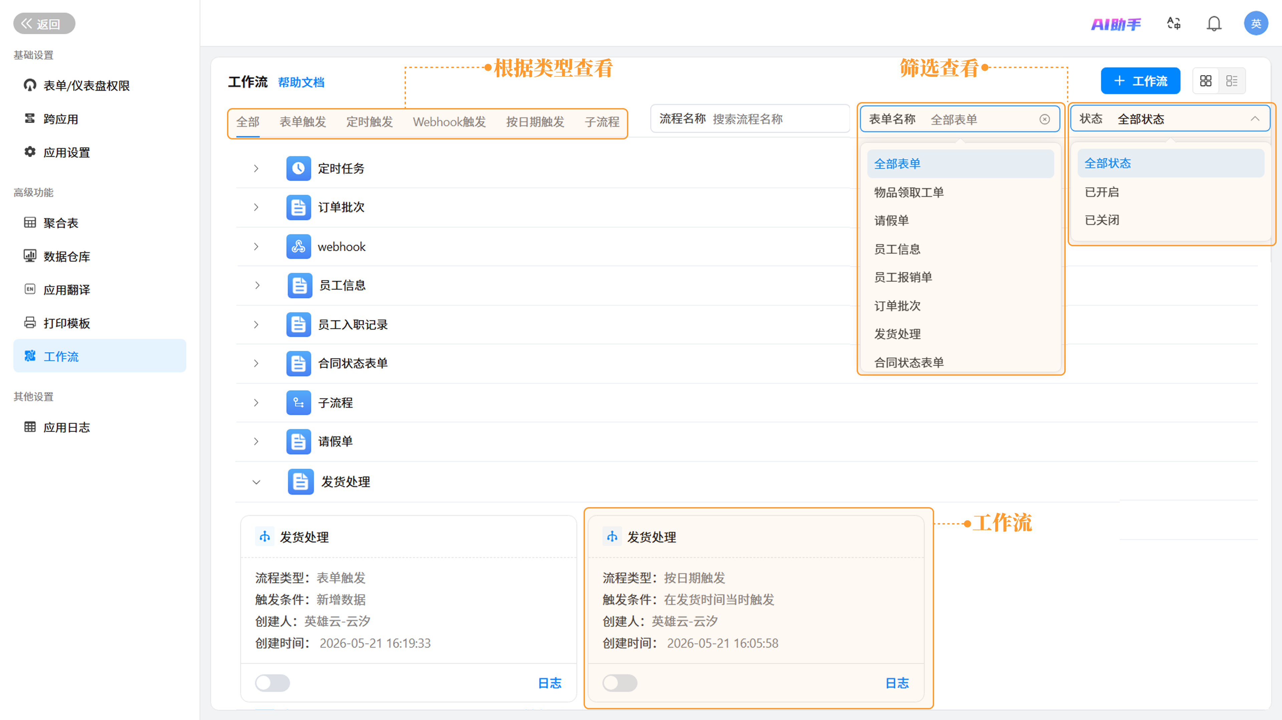Screen dimensions: 1282x720
Task: Open the 聚合表 table icon
Action: (30, 222)
